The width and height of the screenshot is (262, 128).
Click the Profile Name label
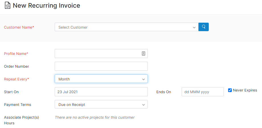point(16,54)
